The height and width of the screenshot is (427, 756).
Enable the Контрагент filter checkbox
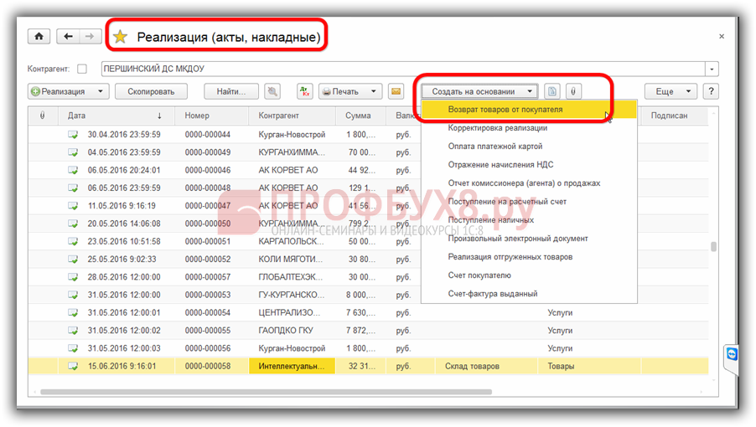(x=81, y=69)
